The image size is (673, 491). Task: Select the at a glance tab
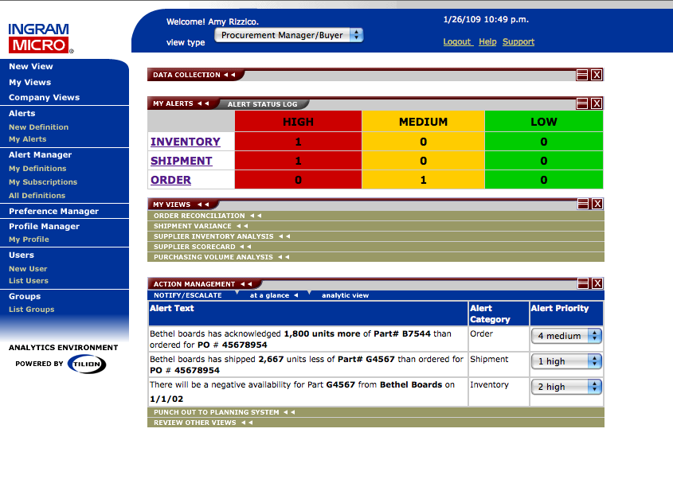coord(273,295)
